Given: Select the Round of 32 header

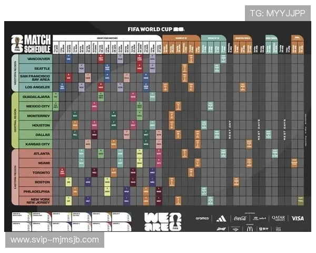Looking at the screenshot, I should click(181, 38).
